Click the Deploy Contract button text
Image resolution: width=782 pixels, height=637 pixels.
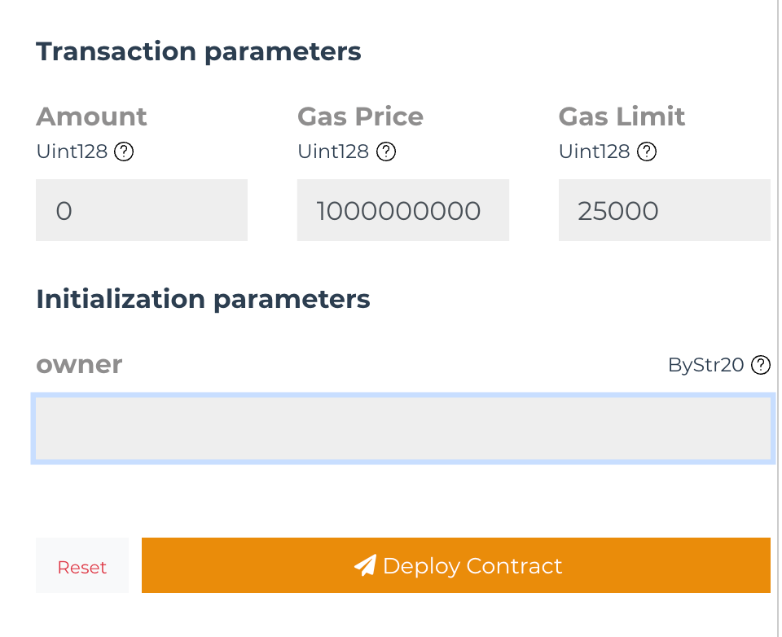click(x=472, y=566)
